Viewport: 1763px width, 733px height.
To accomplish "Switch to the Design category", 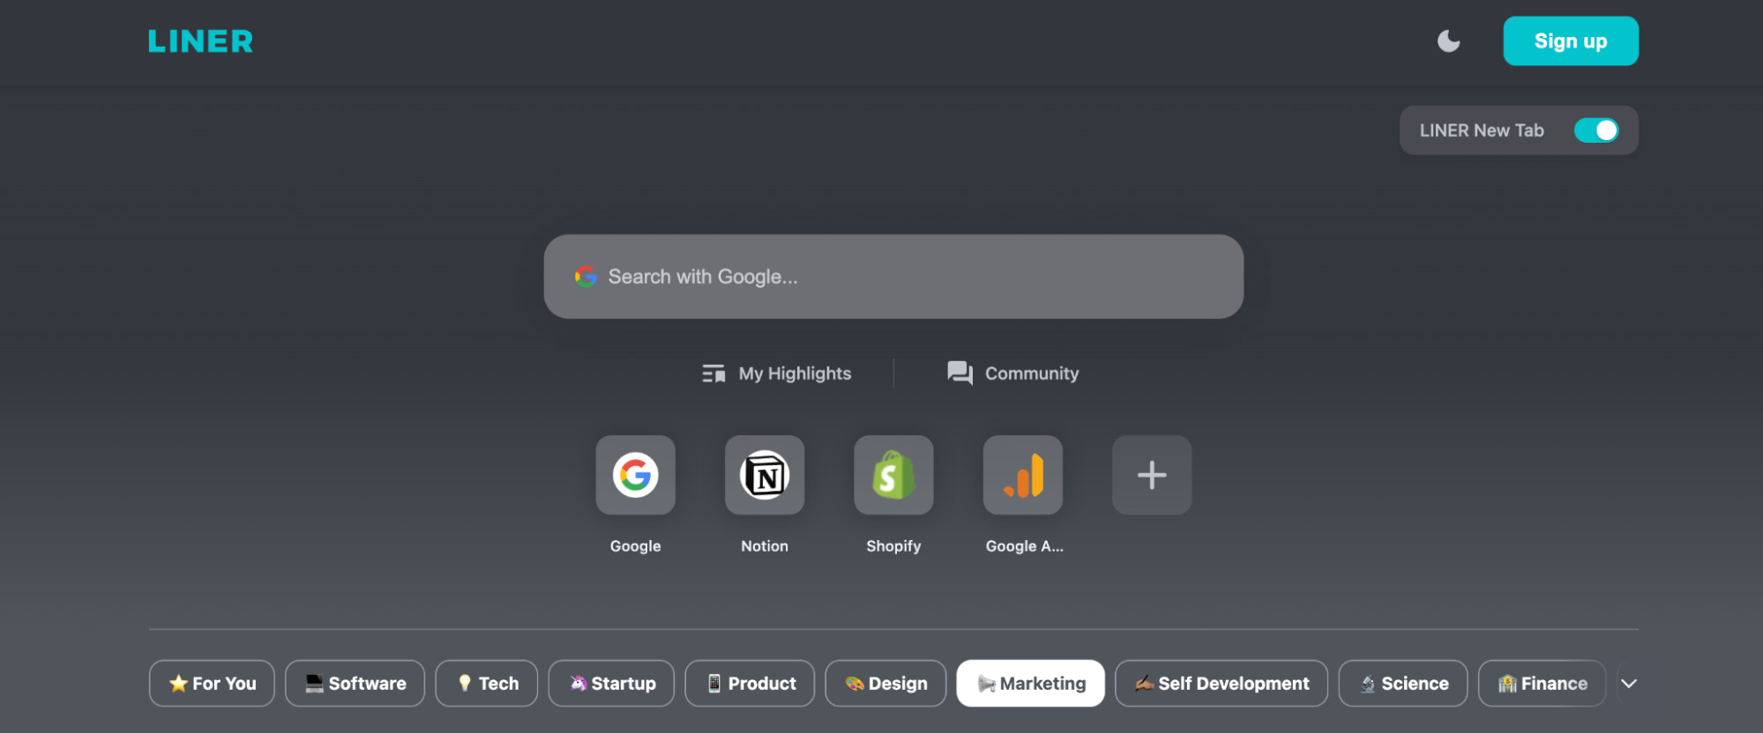I will pyautogui.click(x=885, y=684).
